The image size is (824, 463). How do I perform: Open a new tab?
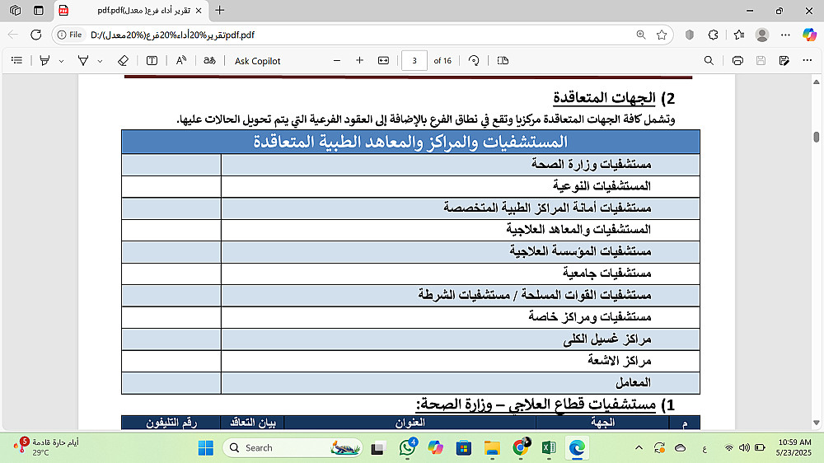pos(220,11)
